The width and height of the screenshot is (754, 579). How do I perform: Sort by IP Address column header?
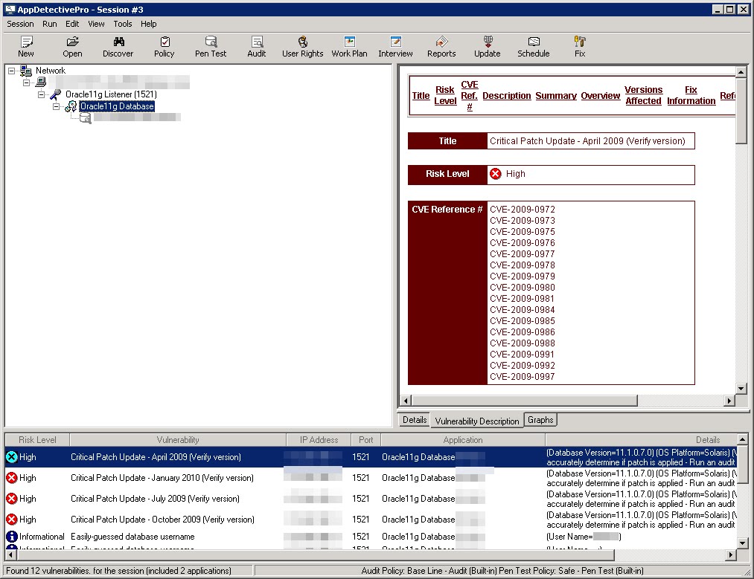pos(319,440)
